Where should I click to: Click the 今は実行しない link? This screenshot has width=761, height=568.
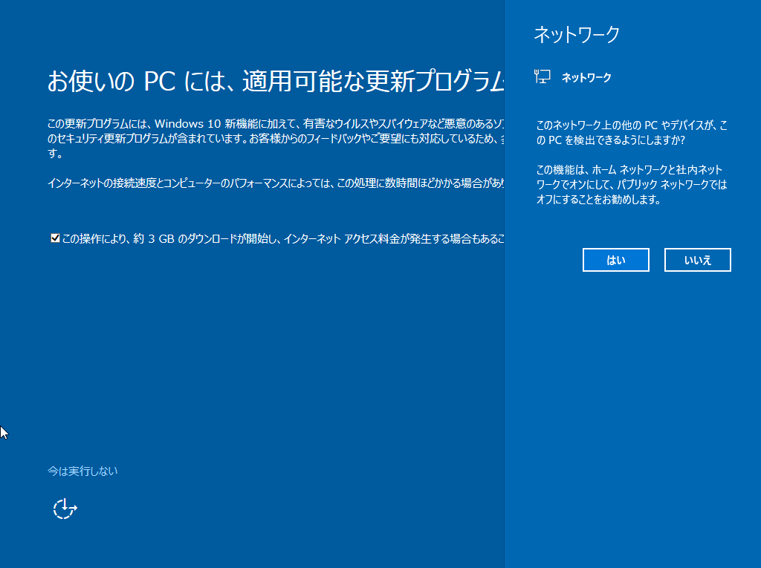pos(82,471)
